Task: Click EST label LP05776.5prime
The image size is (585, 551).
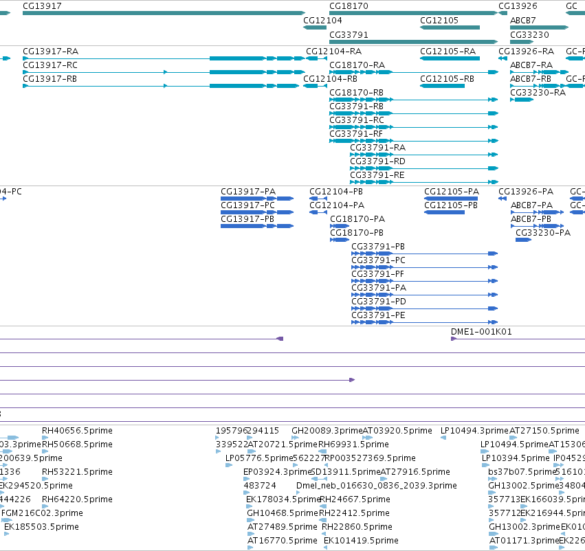Action: point(259,458)
